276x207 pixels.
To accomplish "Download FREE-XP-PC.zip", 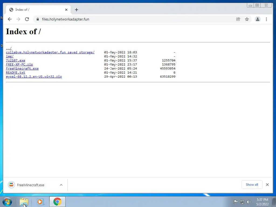I will tap(19, 64).
